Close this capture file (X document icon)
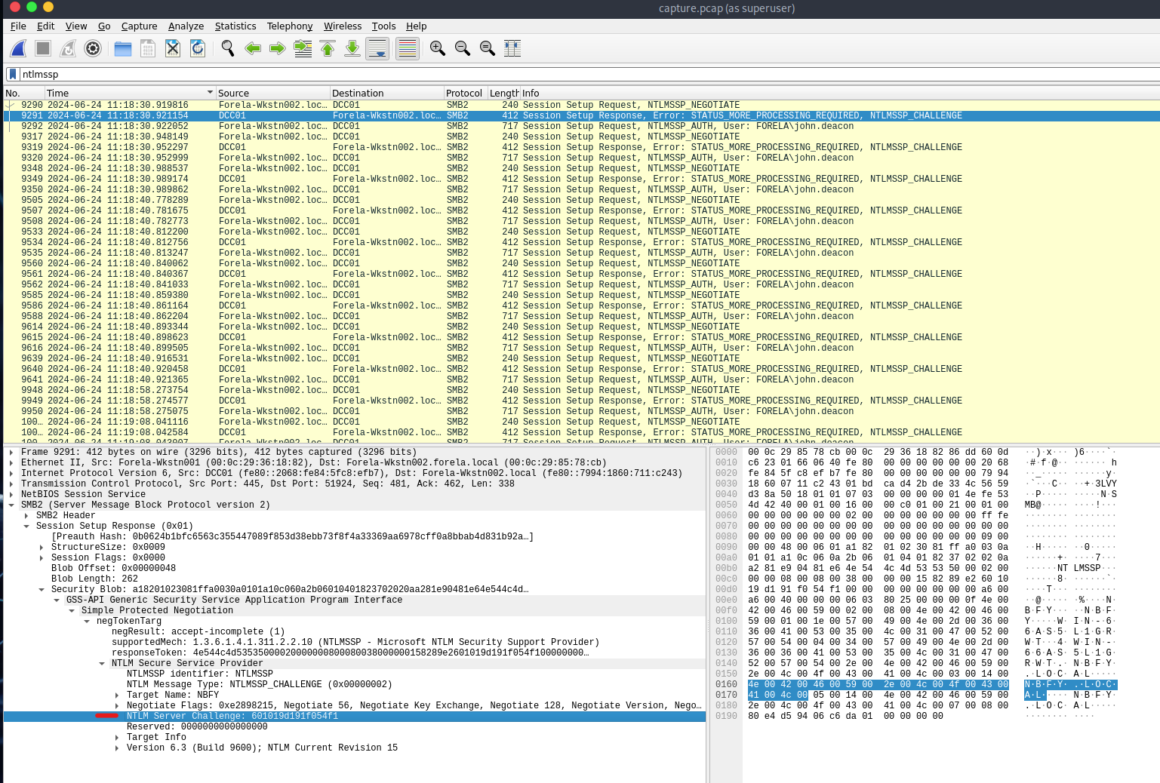The height and width of the screenshot is (783, 1160). tap(173, 48)
